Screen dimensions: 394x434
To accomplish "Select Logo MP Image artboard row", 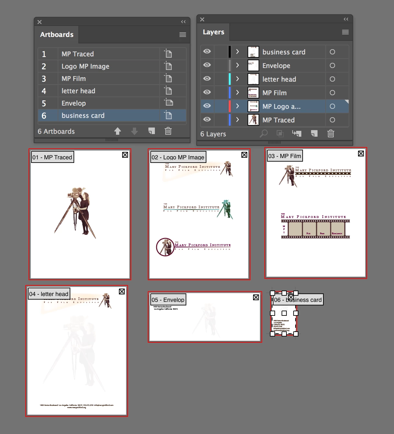I will click(112, 66).
